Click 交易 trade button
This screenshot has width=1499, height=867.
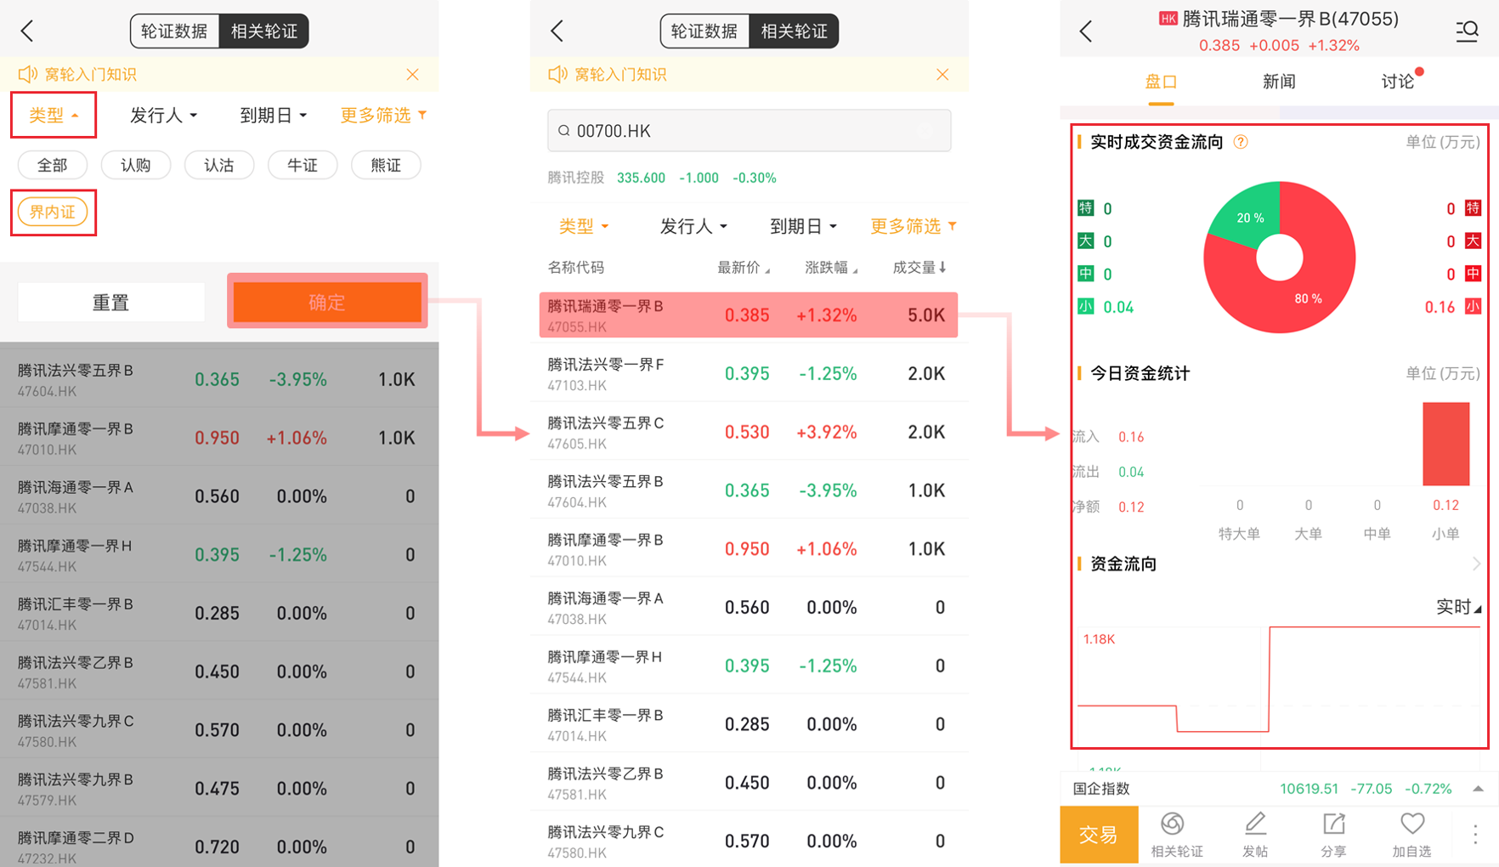[x=1099, y=835]
